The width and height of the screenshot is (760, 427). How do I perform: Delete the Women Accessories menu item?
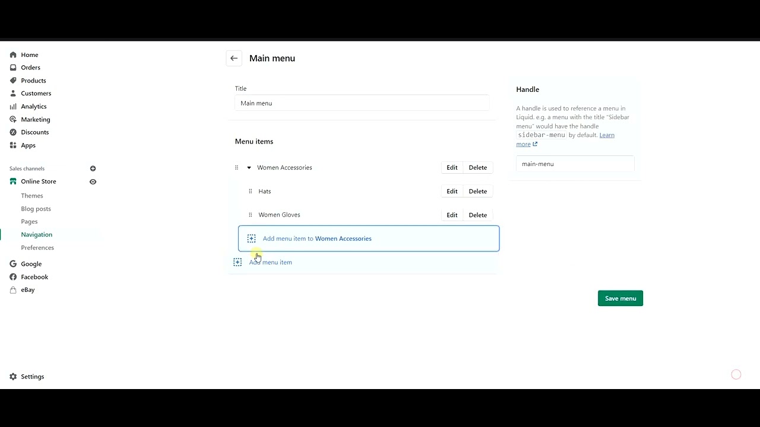click(x=478, y=168)
